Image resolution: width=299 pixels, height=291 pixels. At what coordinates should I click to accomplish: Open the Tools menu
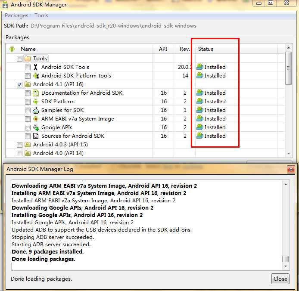41,15
